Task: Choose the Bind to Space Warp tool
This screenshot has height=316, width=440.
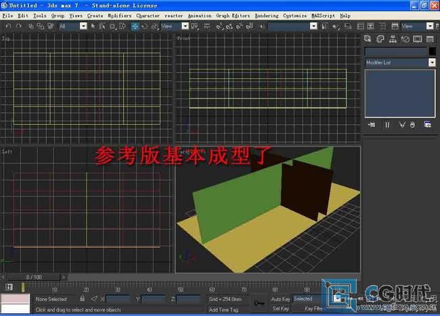Action: (51, 26)
